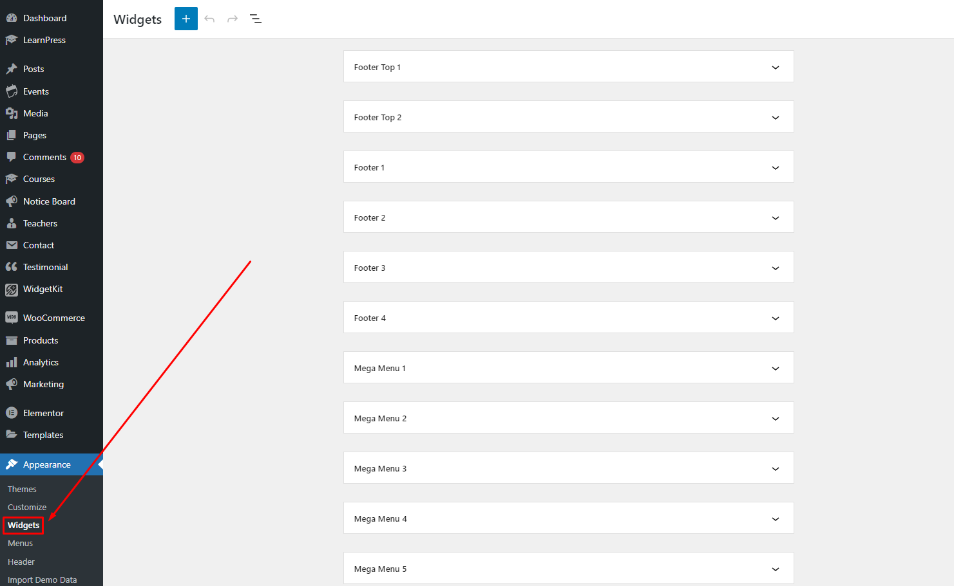Click the redo arrow in Widgets toolbar
This screenshot has height=586, width=954.
coord(233,19)
